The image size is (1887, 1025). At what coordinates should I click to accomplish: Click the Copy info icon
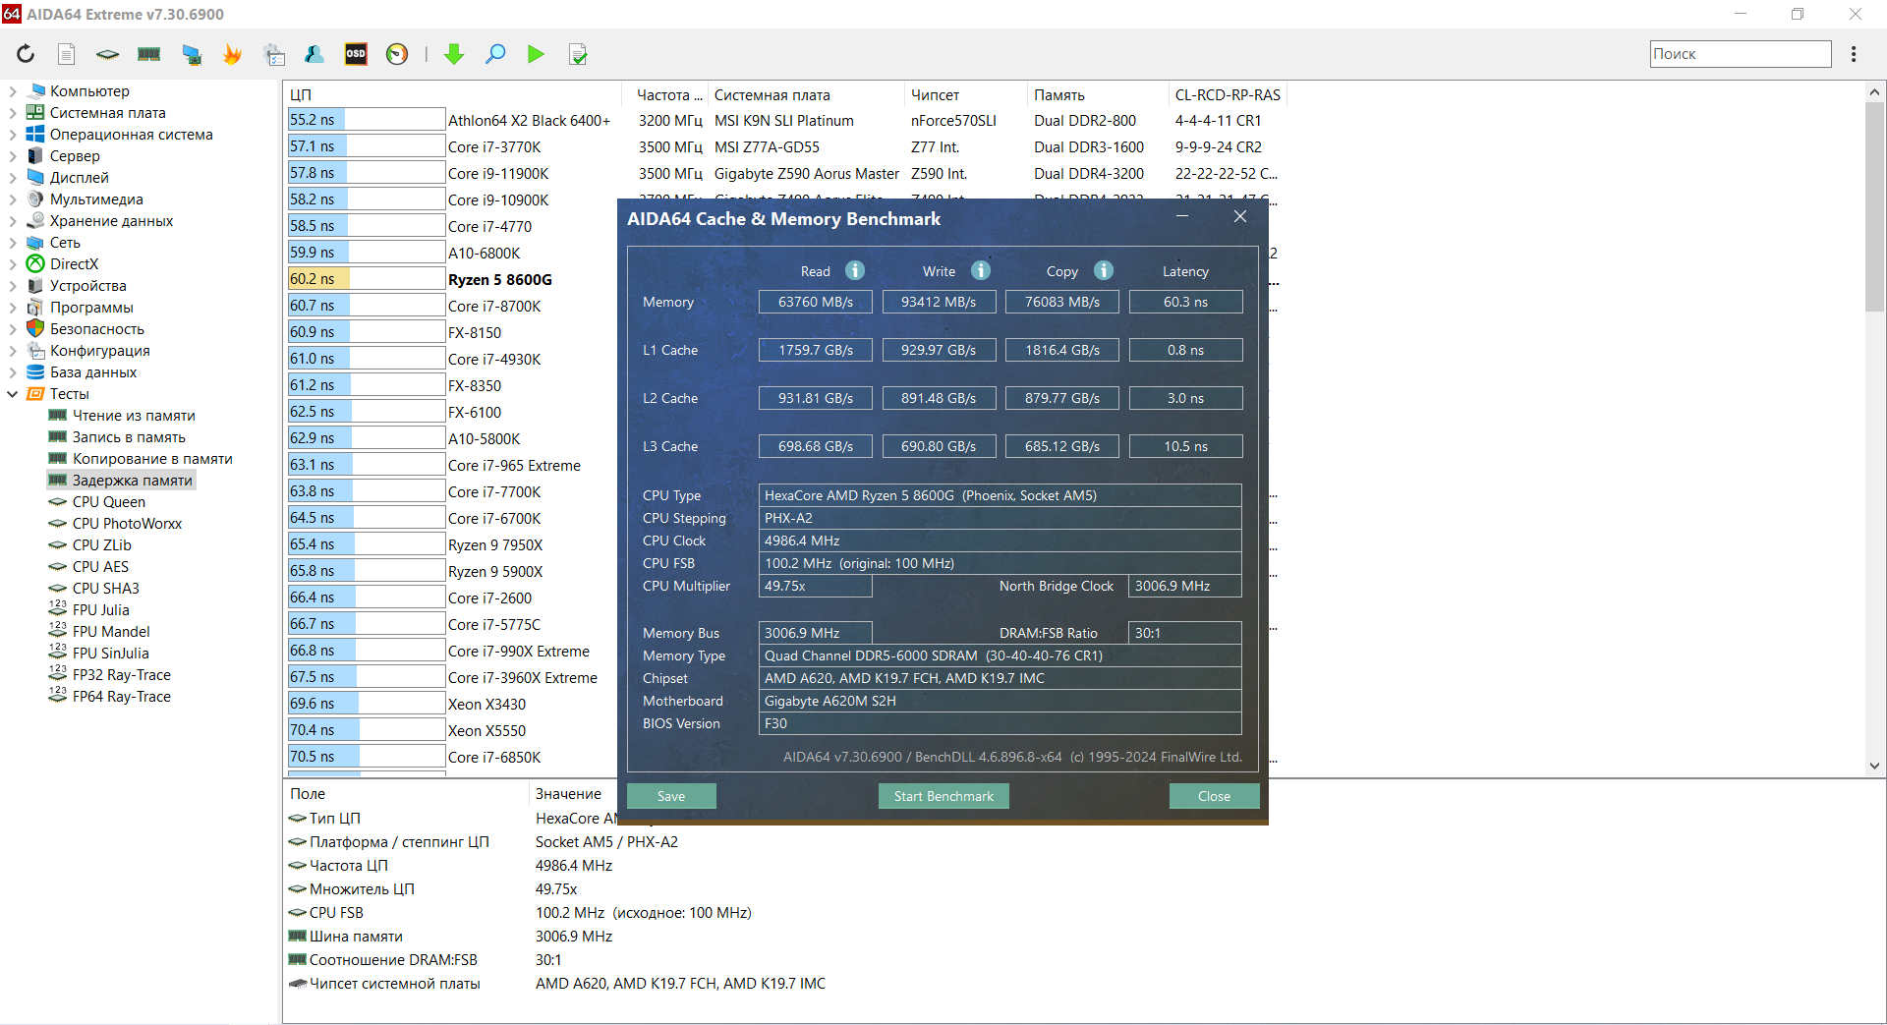click(x=1104, y=270)
